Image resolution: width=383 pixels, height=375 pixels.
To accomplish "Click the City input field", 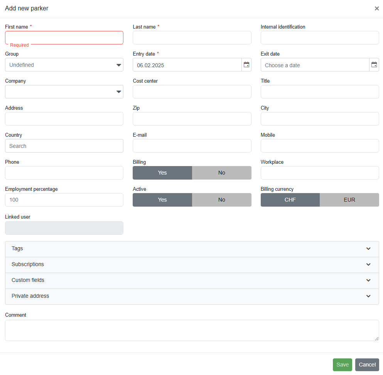I will (x=320, y=119).
